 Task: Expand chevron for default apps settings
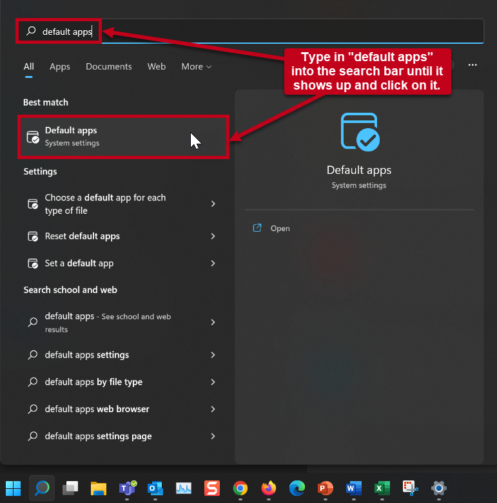(x=213, y=355)
